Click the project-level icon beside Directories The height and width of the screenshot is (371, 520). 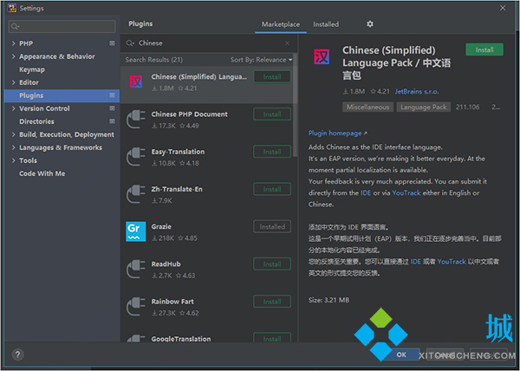pos(113,121)
